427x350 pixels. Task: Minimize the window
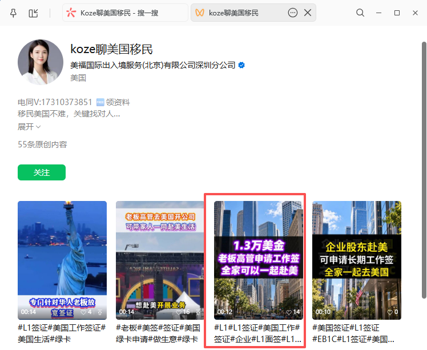(x=378, y=13)
